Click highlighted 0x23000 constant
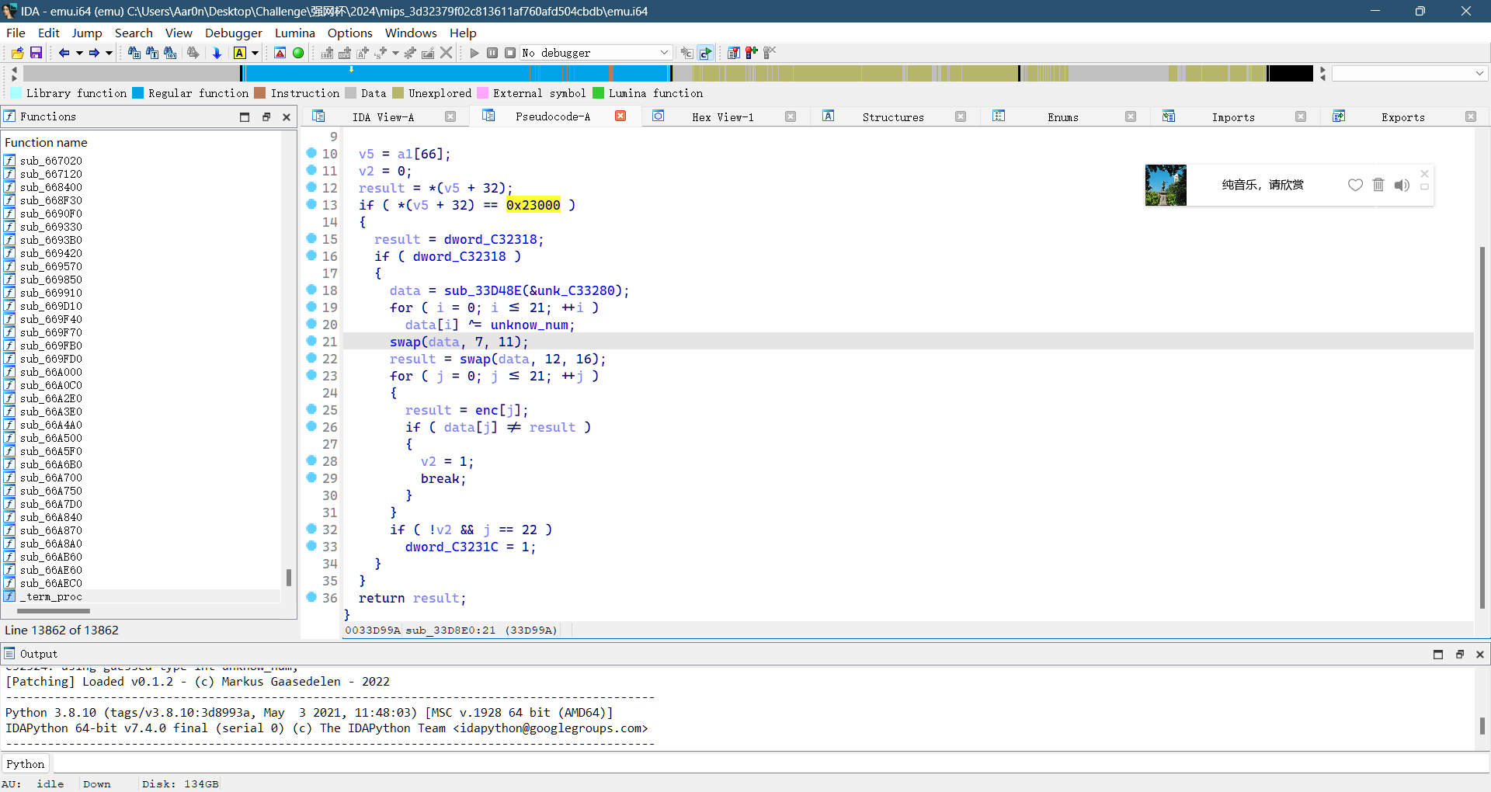The height and width of the screenshot is (792, 1491). point(533,205)
